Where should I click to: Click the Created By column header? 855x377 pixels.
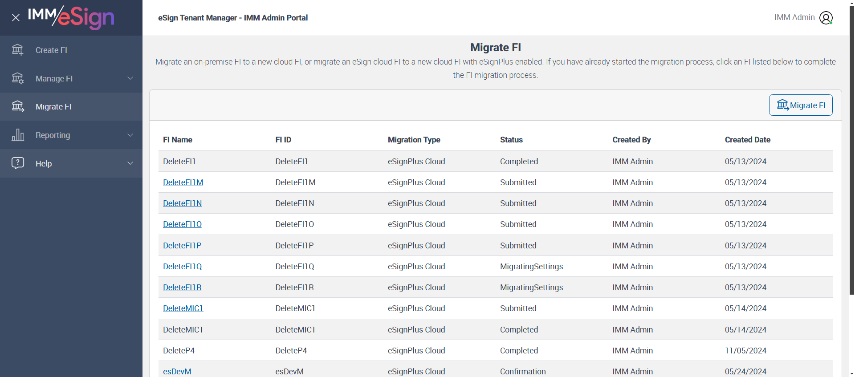(631, 140)
